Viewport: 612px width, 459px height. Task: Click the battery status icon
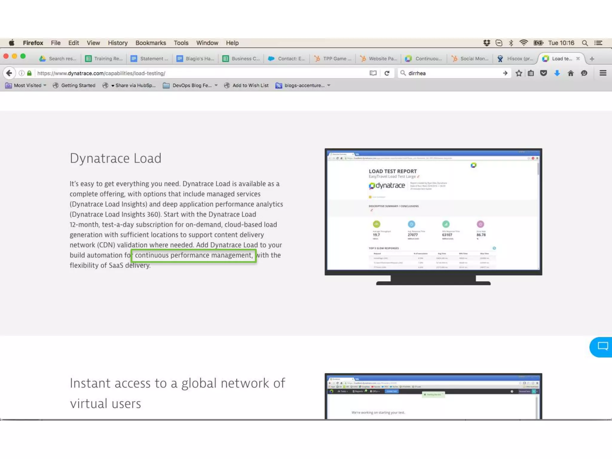coord(538,43)
